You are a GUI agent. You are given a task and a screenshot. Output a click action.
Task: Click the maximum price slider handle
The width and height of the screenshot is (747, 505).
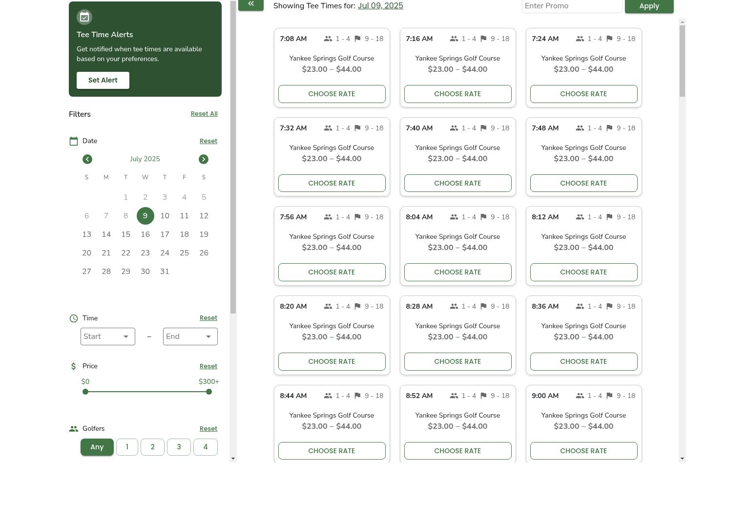[209, 392]
